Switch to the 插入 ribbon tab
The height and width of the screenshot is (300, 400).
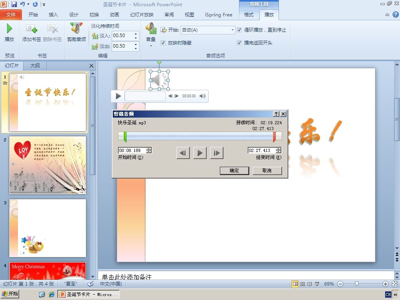[x=53, y=14]
